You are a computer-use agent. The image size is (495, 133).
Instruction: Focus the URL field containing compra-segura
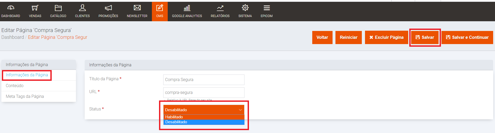tap(204, 93)
